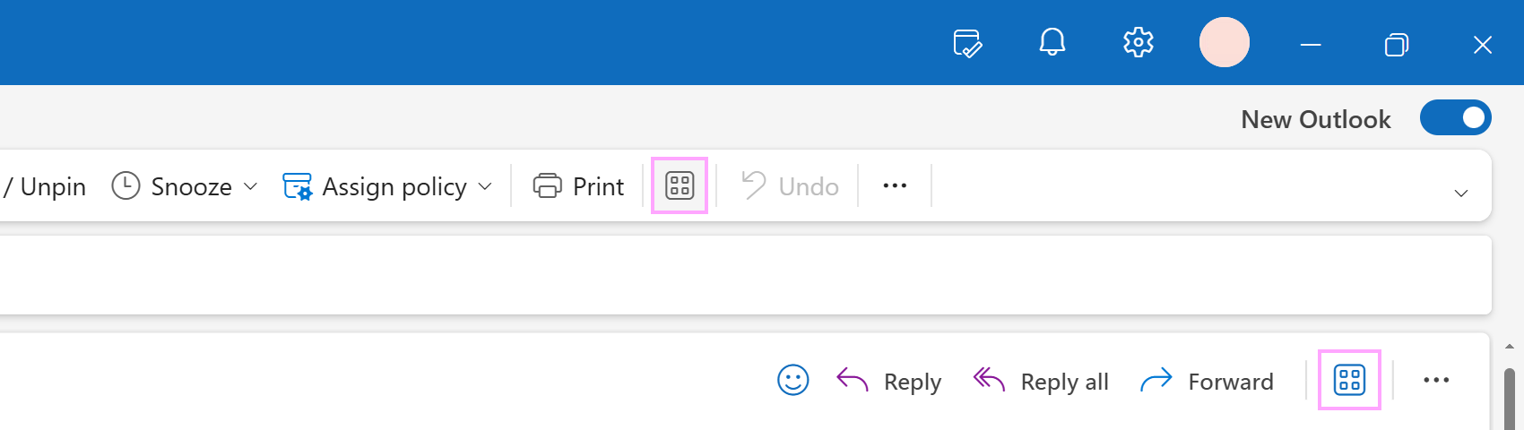Image resolution: width=1524 pixels, height=430 pixels.
Task: React with the smiley emoji icon
Action: [793, 380]
